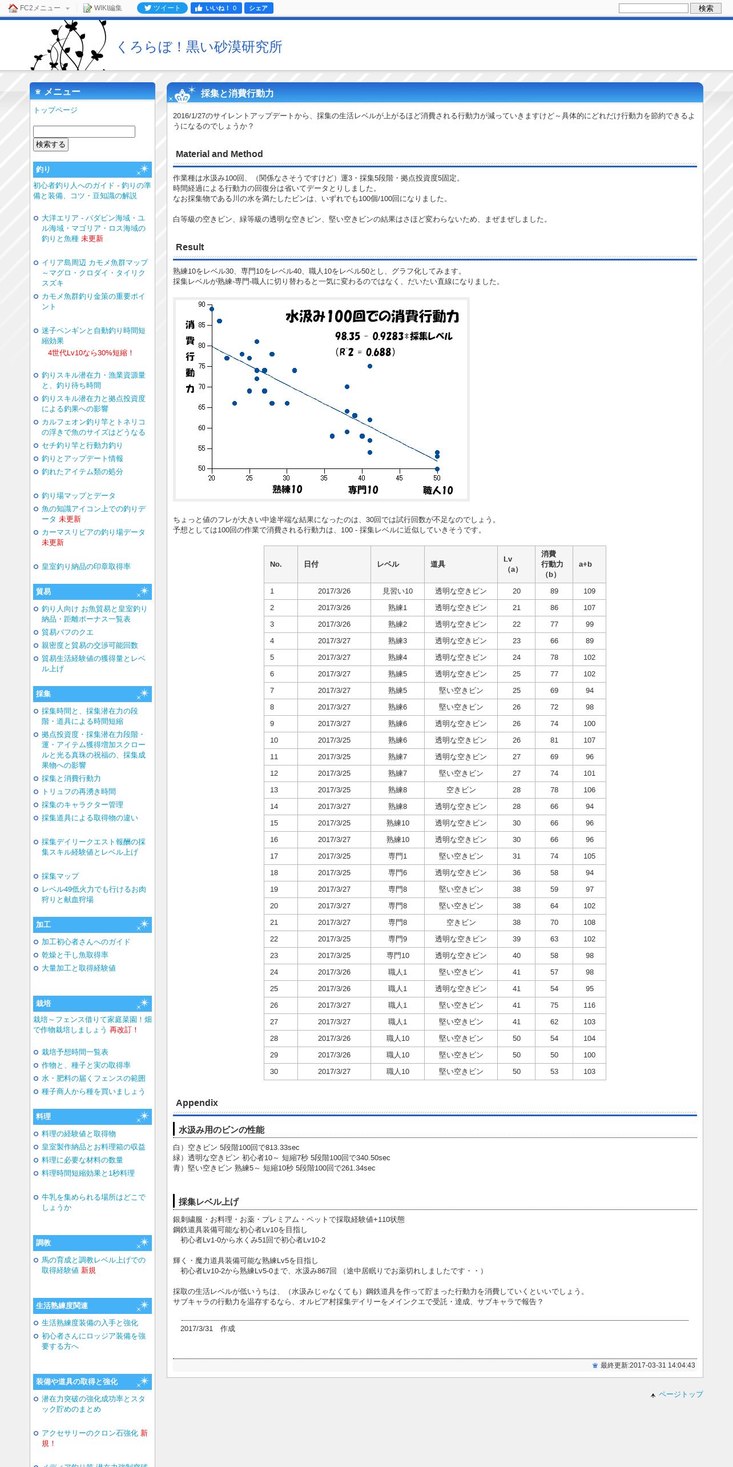Image resolution: width=733 pixels, height=1467 pixels.
Task: Click the いいね! like button
Action: pyautogui.click(x=216, y=8)
